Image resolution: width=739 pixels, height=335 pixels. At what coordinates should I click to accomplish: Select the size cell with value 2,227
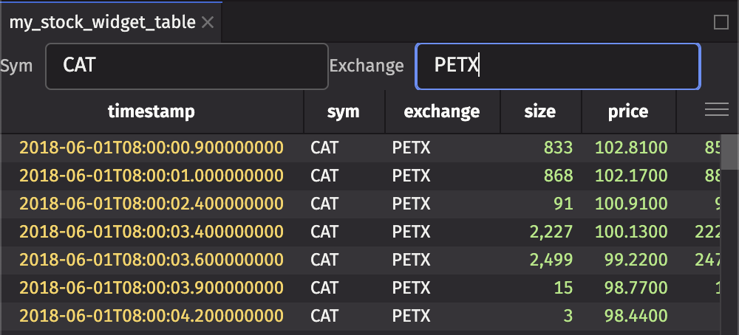pos(551,232)
